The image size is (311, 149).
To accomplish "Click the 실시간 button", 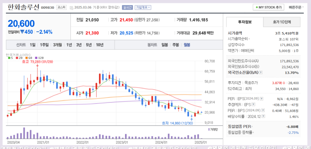I will point(127,8).
